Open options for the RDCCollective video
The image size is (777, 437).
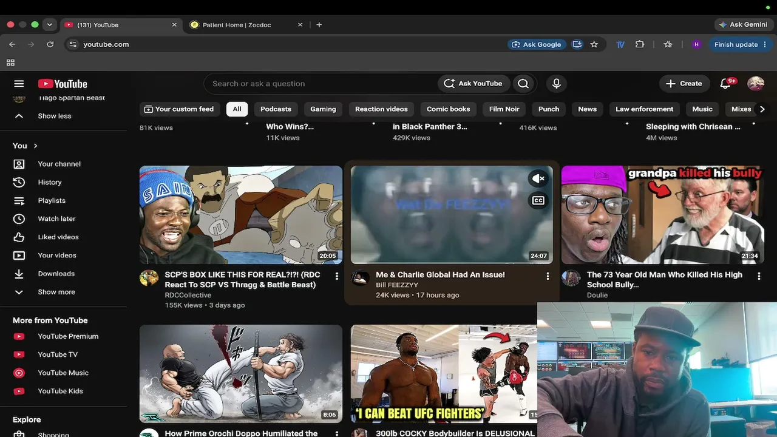point(337,276)
